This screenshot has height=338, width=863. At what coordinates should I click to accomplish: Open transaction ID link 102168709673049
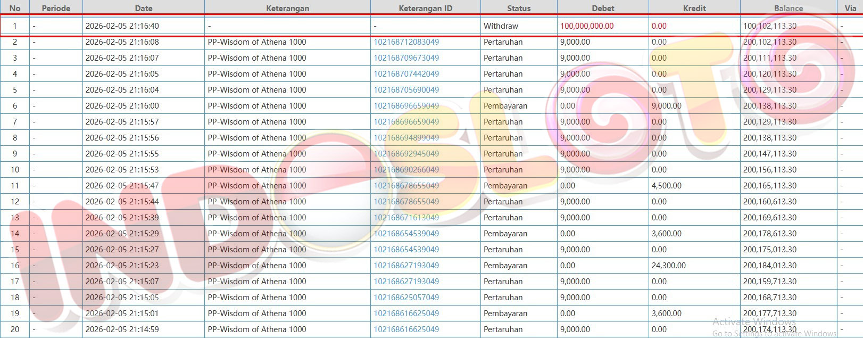pyautogui.click(x=406, y=58)
